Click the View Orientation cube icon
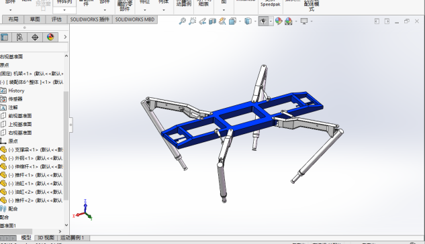 coord(232,21)
